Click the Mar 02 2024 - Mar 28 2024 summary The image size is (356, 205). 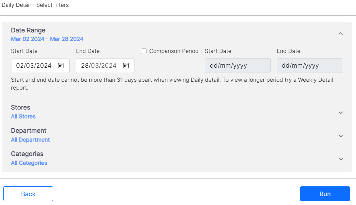point(47,39)
